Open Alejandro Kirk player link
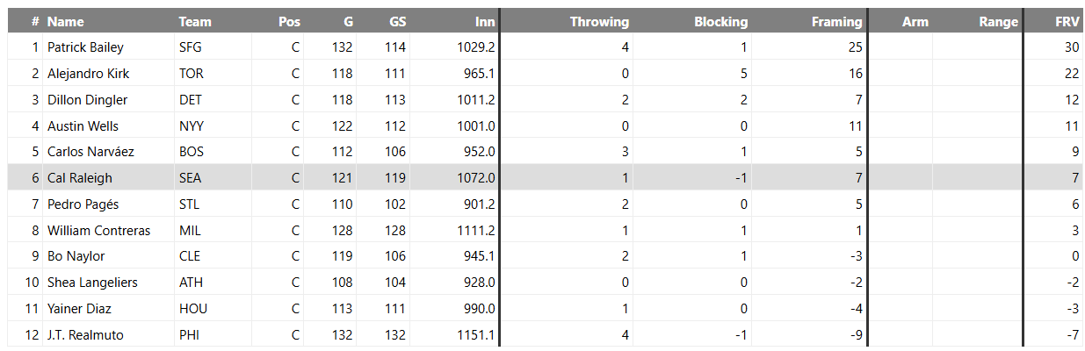 pos(88,74)
